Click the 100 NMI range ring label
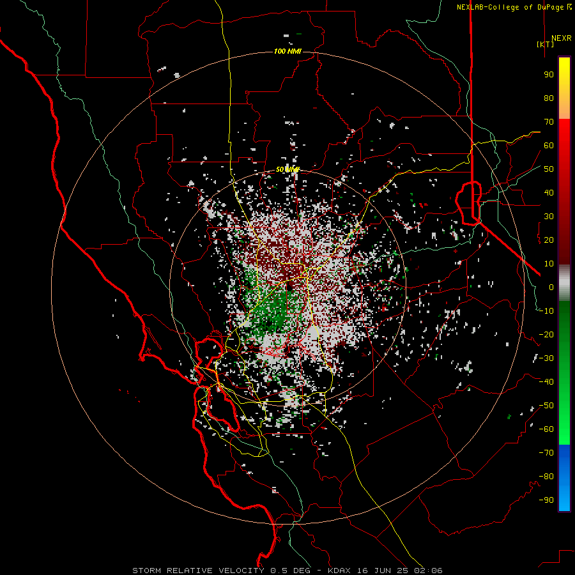Image resolution: width=575 pixels, height=575 pixels. coord(287,51)
